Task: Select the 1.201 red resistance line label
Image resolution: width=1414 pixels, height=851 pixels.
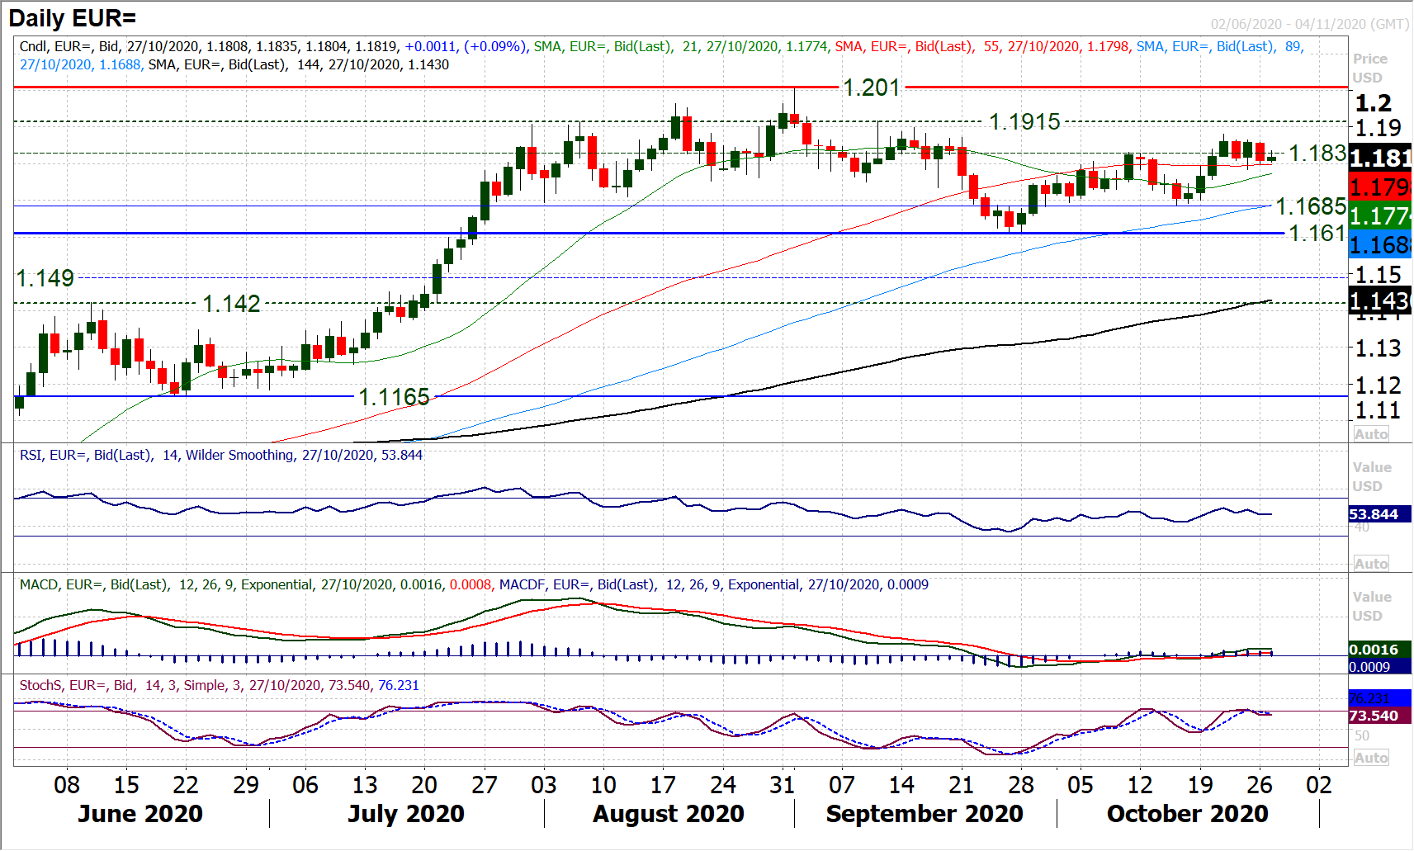Action: pyautogui.click(x=871, y=87)
